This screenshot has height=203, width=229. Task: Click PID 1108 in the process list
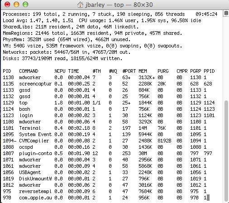(8, 122)
